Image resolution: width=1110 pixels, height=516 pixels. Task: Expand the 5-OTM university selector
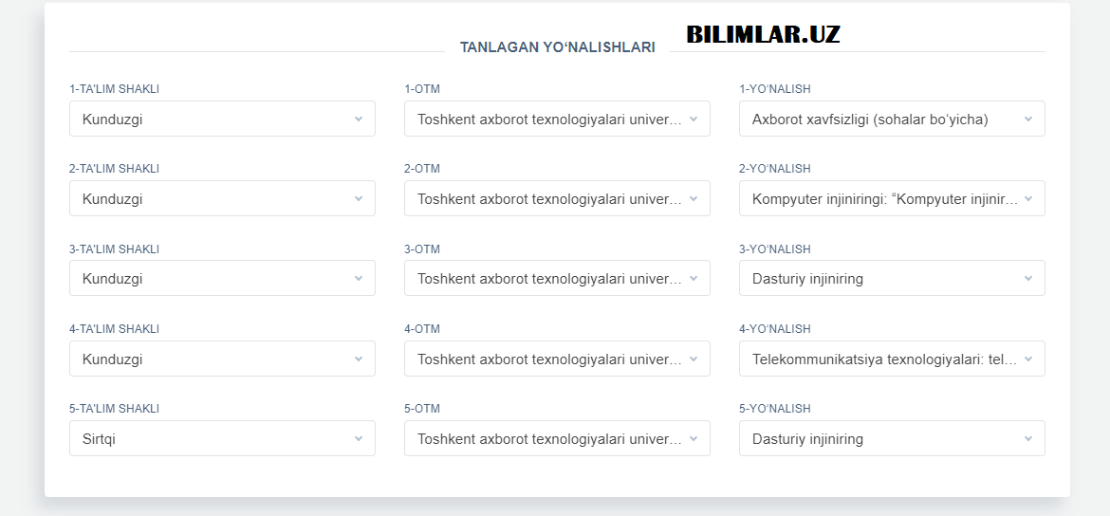pos(557,439)
